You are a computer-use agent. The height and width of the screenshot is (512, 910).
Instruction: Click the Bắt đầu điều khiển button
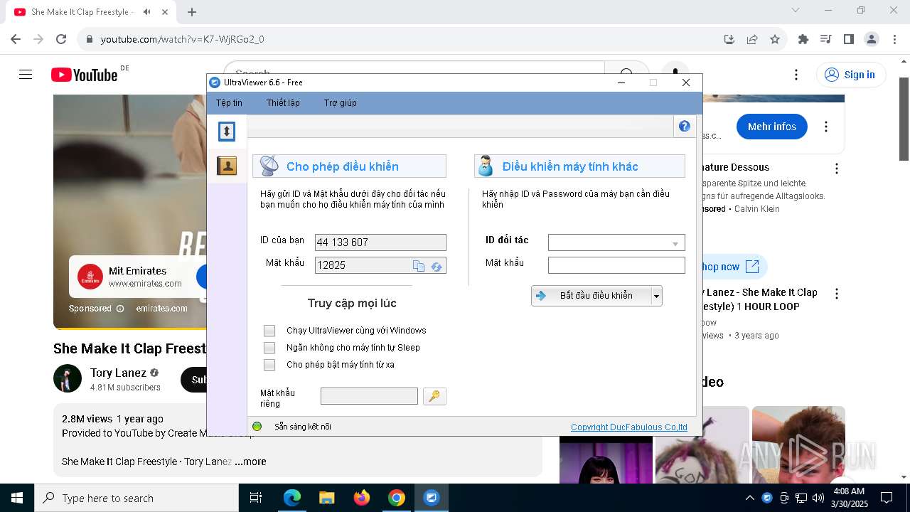591,296
